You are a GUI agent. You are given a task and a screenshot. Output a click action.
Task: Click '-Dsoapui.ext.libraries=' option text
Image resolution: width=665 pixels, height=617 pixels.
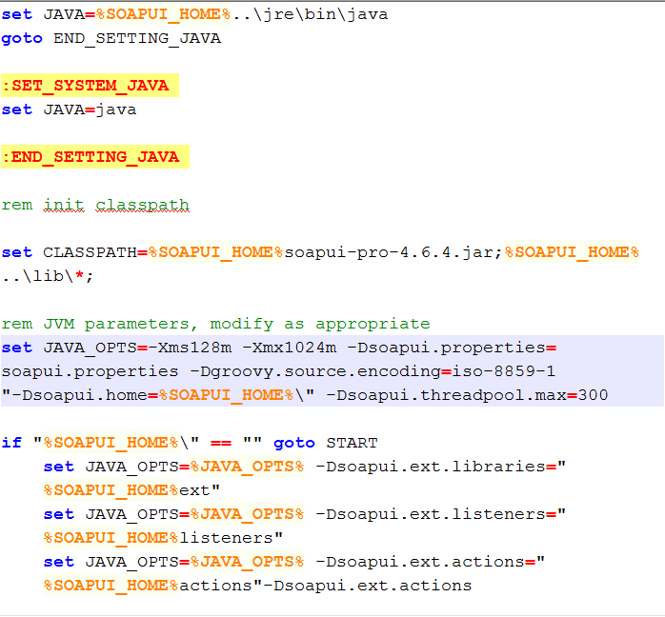click(x=435, y=467)
